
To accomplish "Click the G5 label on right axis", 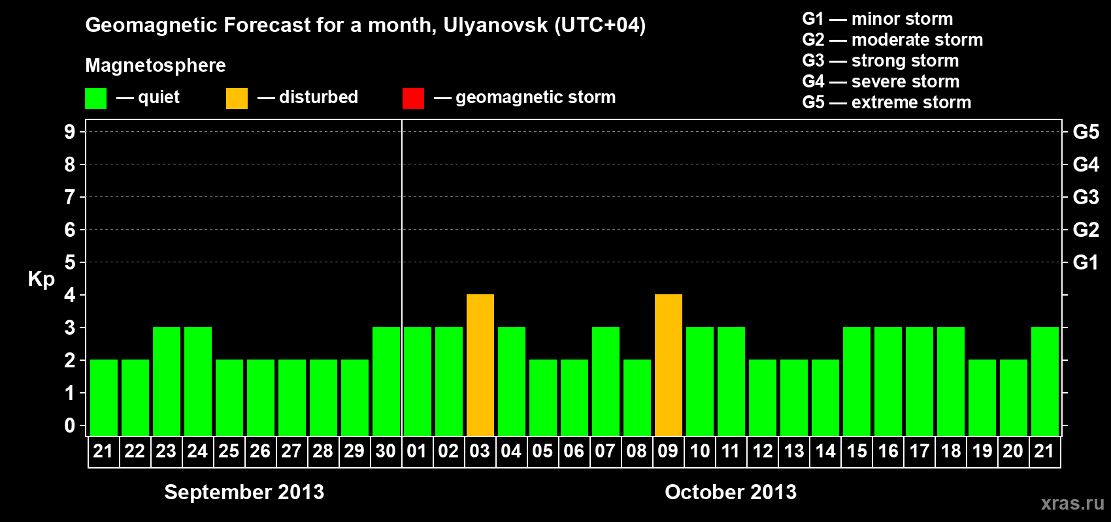I will point(1086,132).
